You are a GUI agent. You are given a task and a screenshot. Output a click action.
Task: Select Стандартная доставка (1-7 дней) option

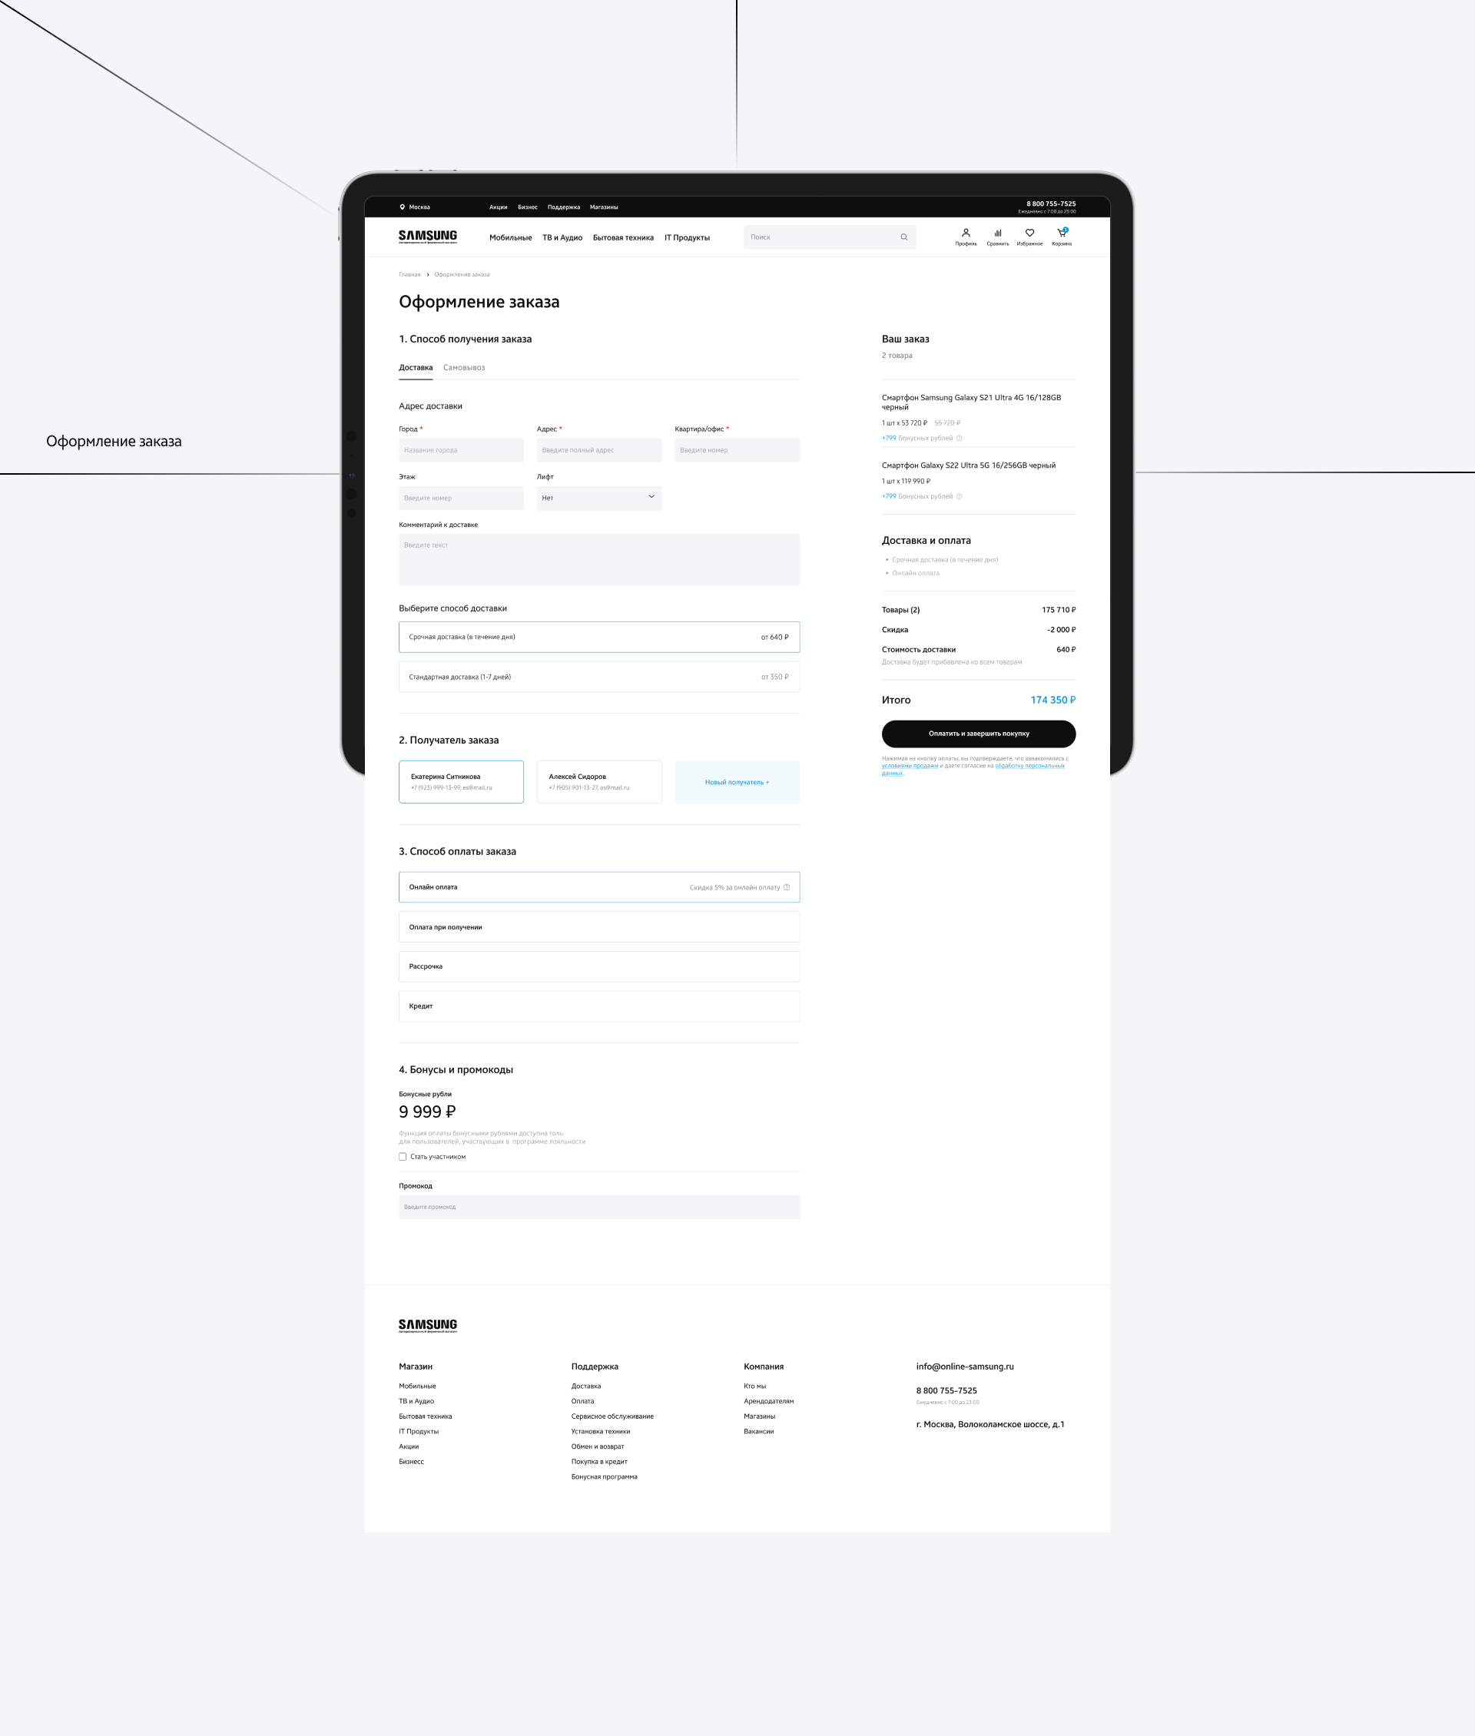(598, 677)
